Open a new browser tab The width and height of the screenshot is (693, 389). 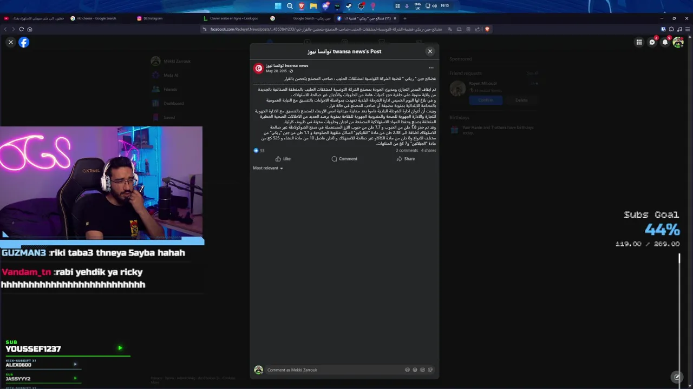coord(404,18)
